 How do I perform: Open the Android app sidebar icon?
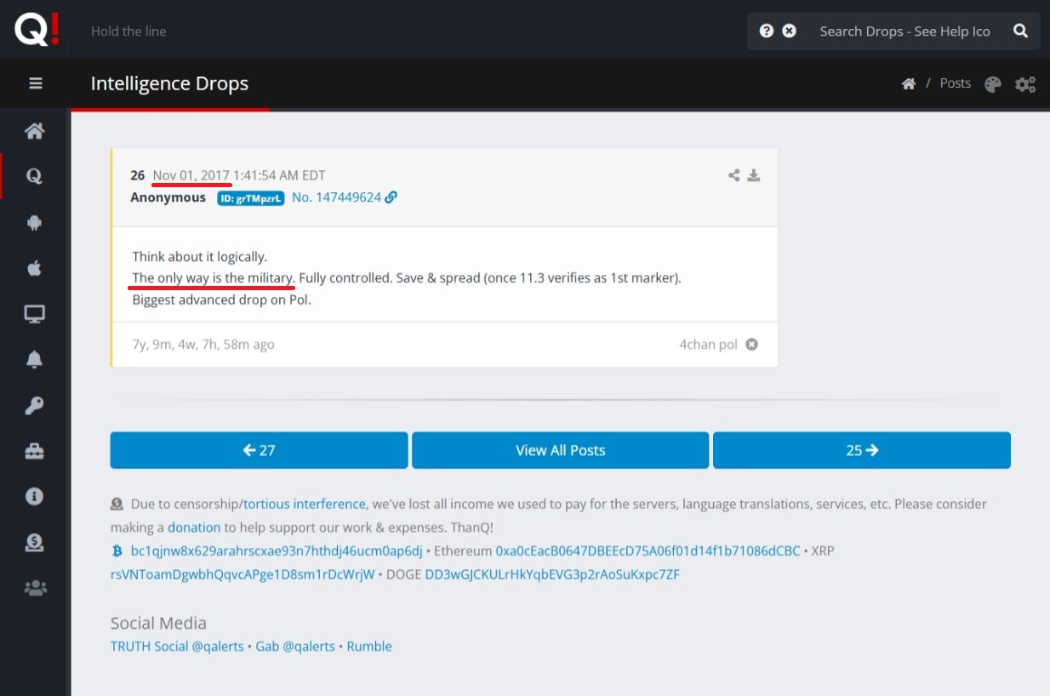pos(35,222)
